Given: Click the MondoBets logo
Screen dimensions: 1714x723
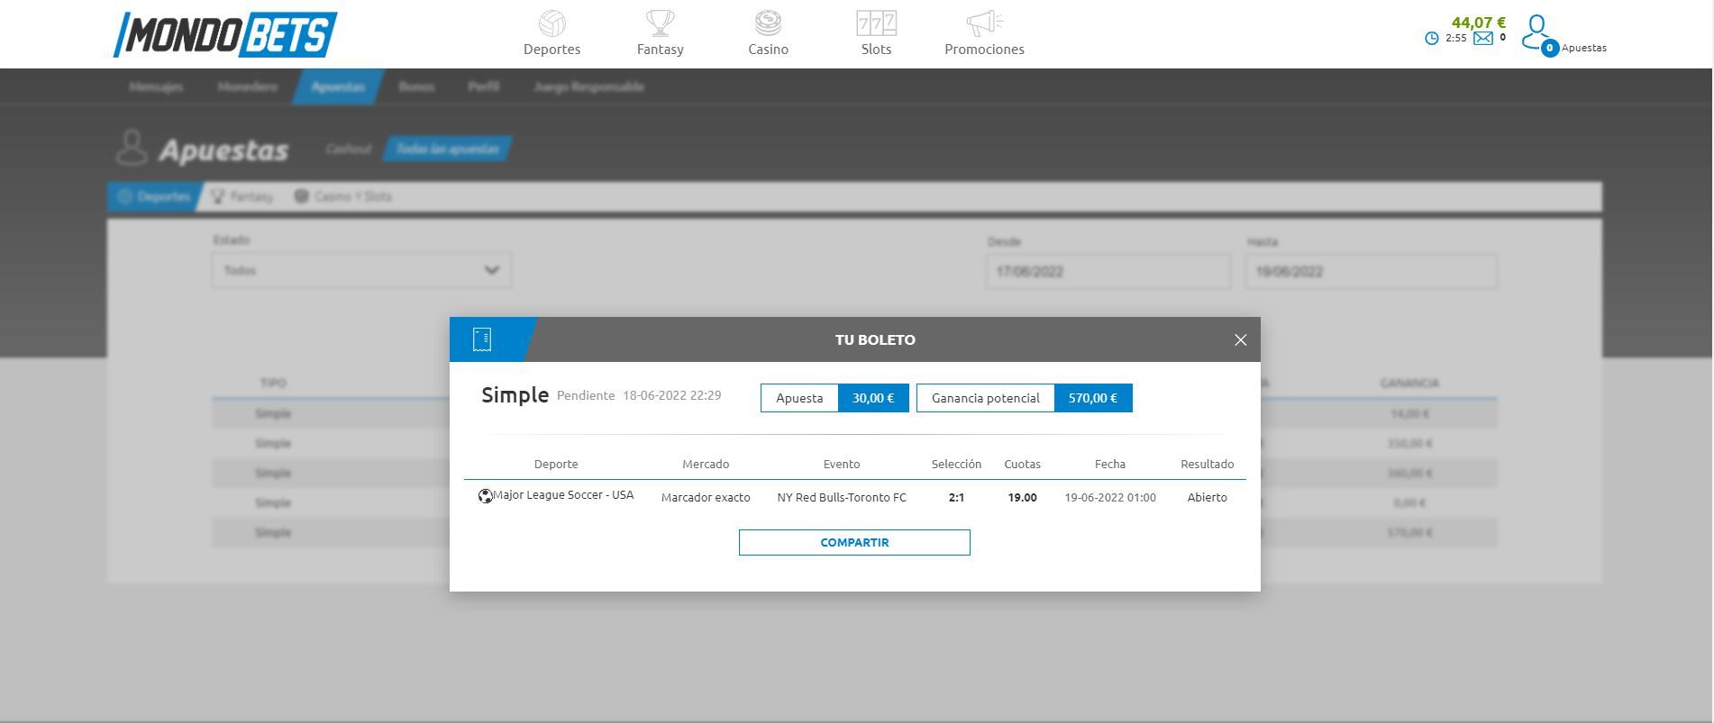Looking at the screenshot, I should tap(225, 35).
